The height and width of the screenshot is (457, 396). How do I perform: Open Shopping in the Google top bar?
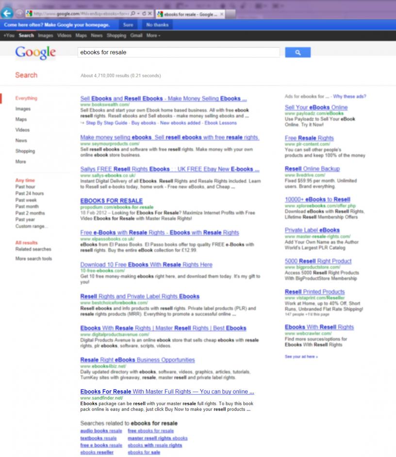click(x=116, y=35)
